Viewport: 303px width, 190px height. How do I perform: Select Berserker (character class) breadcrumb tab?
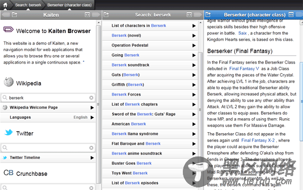pos(69,5)
